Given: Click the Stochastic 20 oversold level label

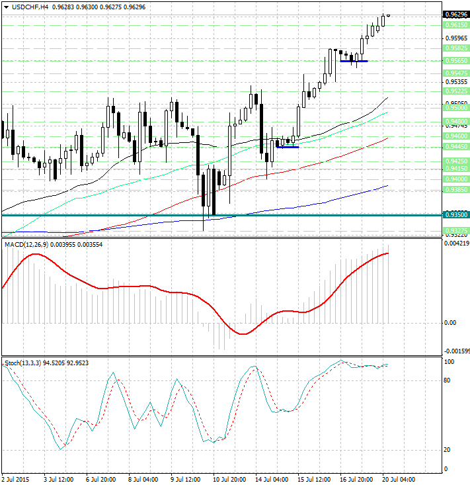Looking at the screenshot, I should coord(447,450).
